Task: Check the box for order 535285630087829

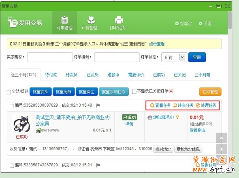Action: (x=12, y=106)
